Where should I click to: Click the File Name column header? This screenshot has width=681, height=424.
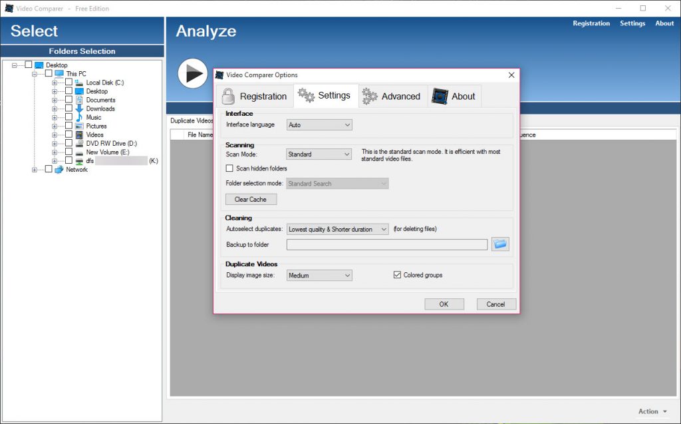coord(200,135)
